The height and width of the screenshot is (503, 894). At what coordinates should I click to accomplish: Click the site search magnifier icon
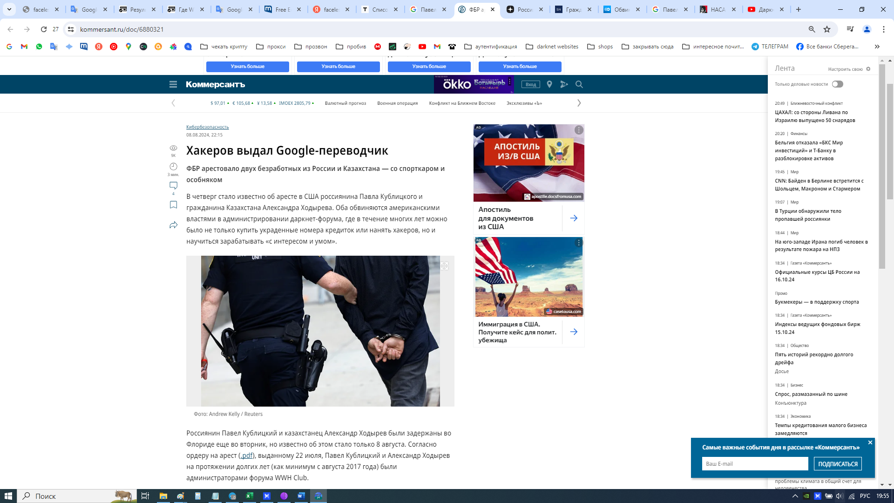point(579,84)
